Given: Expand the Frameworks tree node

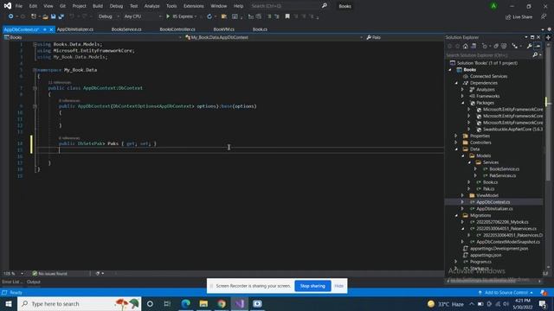Looking at the screenshot, I should [463, 96].
